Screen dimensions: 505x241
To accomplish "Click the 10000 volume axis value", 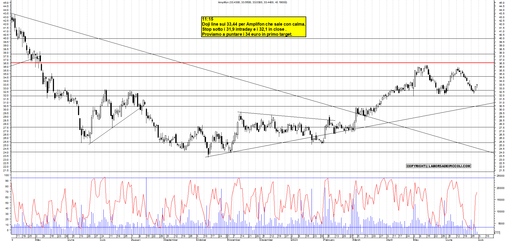I will pos(500,212).
